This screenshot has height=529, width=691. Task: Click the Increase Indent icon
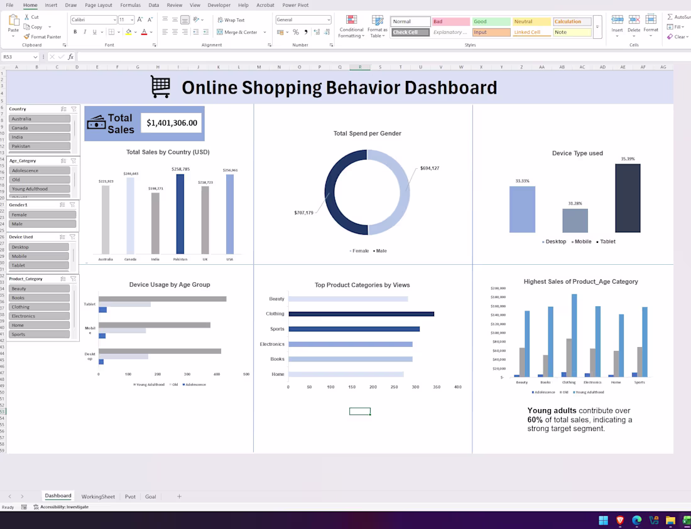tap(206, 31)
